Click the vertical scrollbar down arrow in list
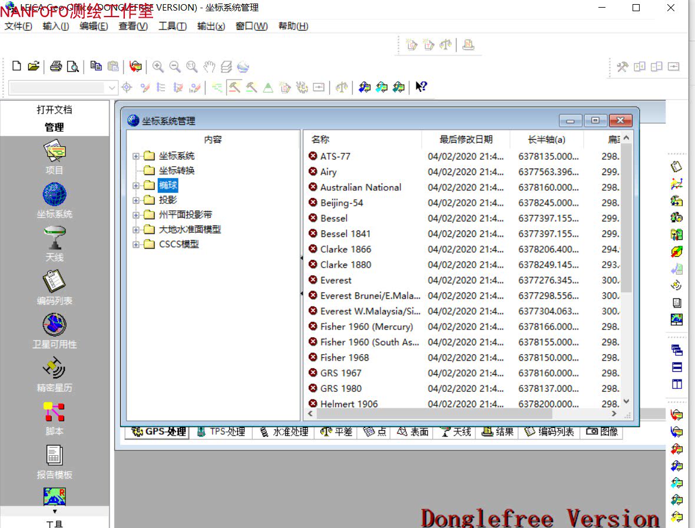Viewport: 695px width, 528px height. pyautogui.click(x=626, y=401)
